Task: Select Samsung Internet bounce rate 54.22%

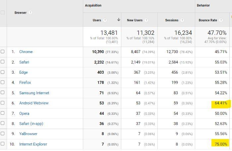Action: point(221,93)
